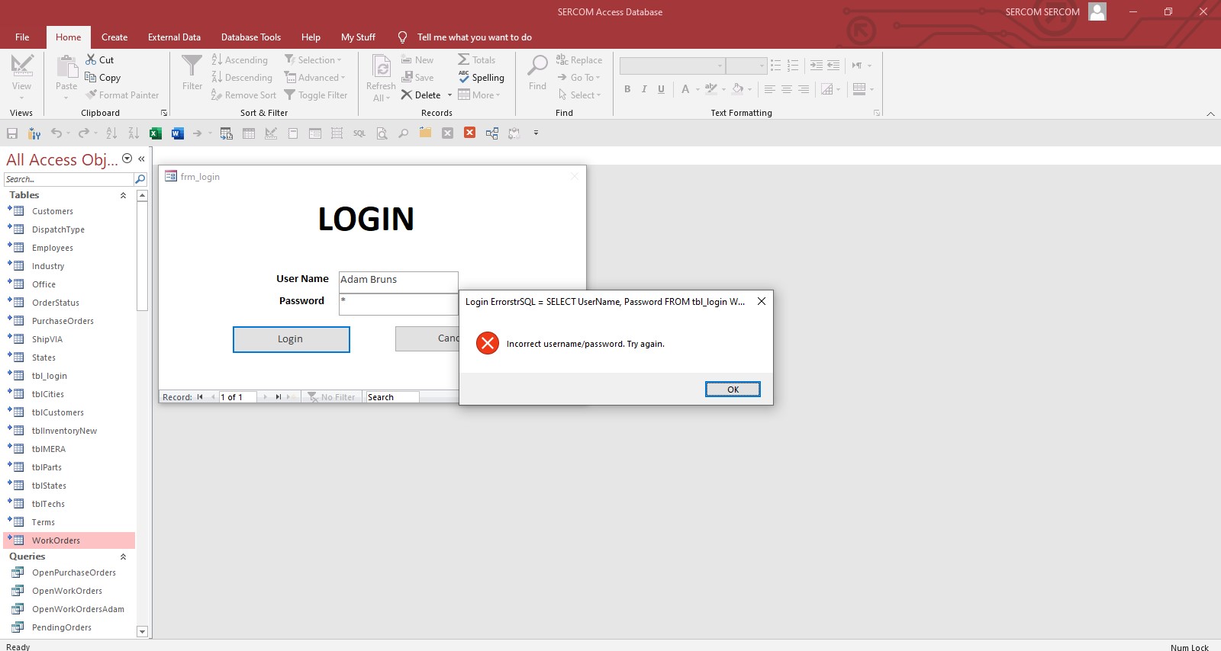Viewport: 1221px width, 651px height.
Task: Click the navigation pane search magnifier icon
Action: (x=140, y=179)
